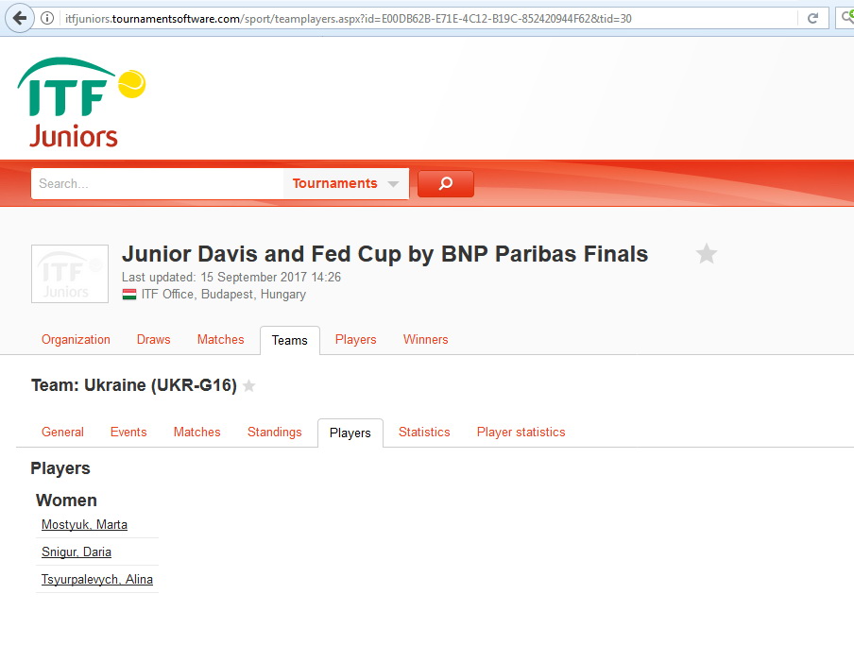The width and height of the screenshot is (854, 645).
Task: Favorite the tournament with the grey star
Action: pyautogui.click(x=707, y=254)
